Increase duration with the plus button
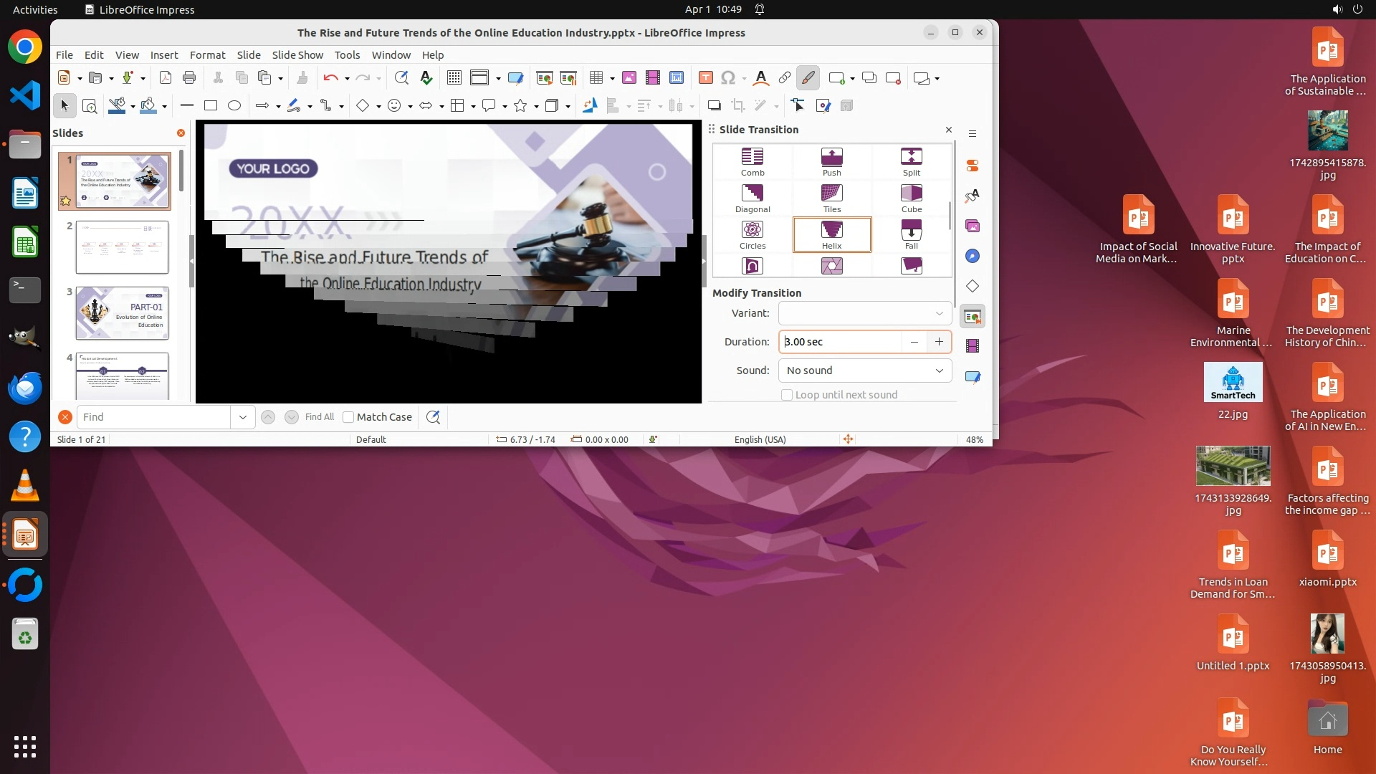The image size is (1376, 774). (939, 342)
